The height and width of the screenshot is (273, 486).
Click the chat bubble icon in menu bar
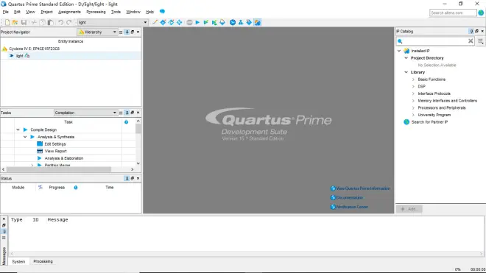(x=162, y=12)
